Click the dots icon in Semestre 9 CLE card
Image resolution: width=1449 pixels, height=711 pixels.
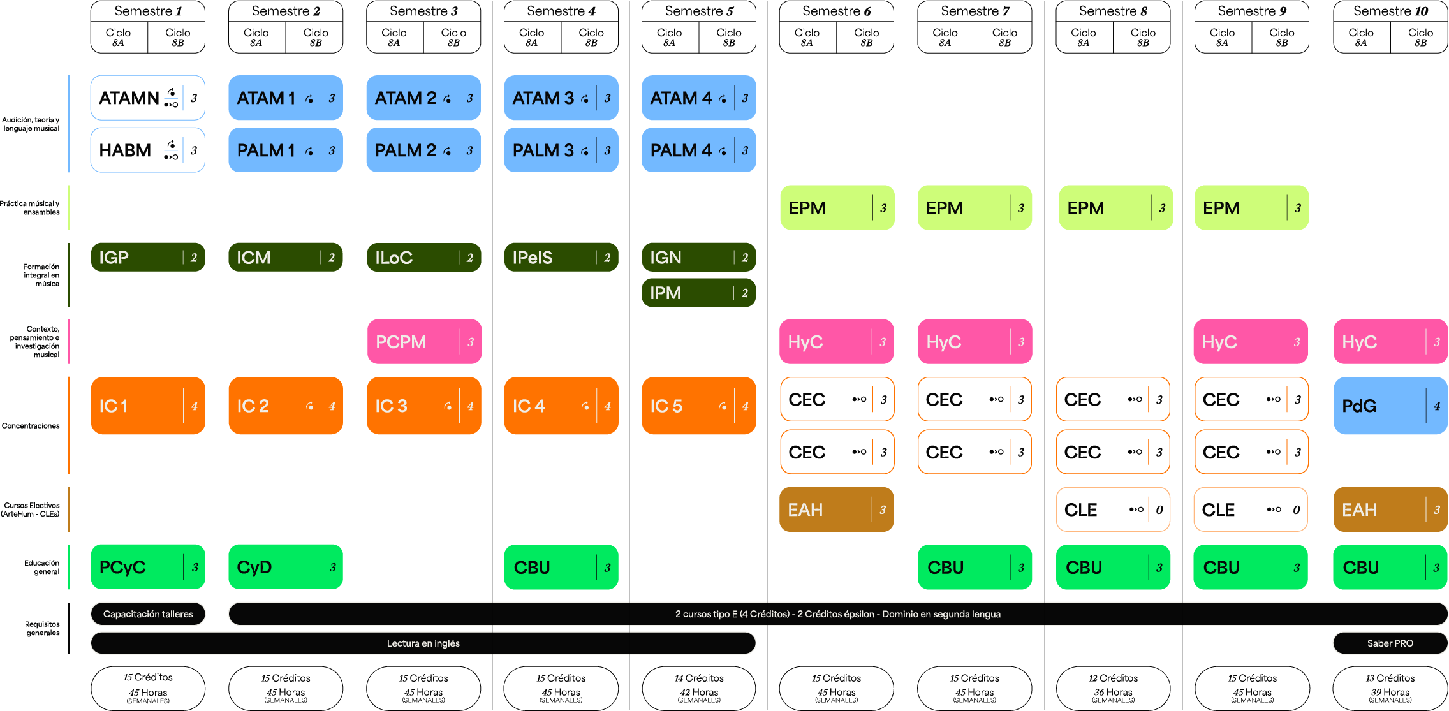1274,509
